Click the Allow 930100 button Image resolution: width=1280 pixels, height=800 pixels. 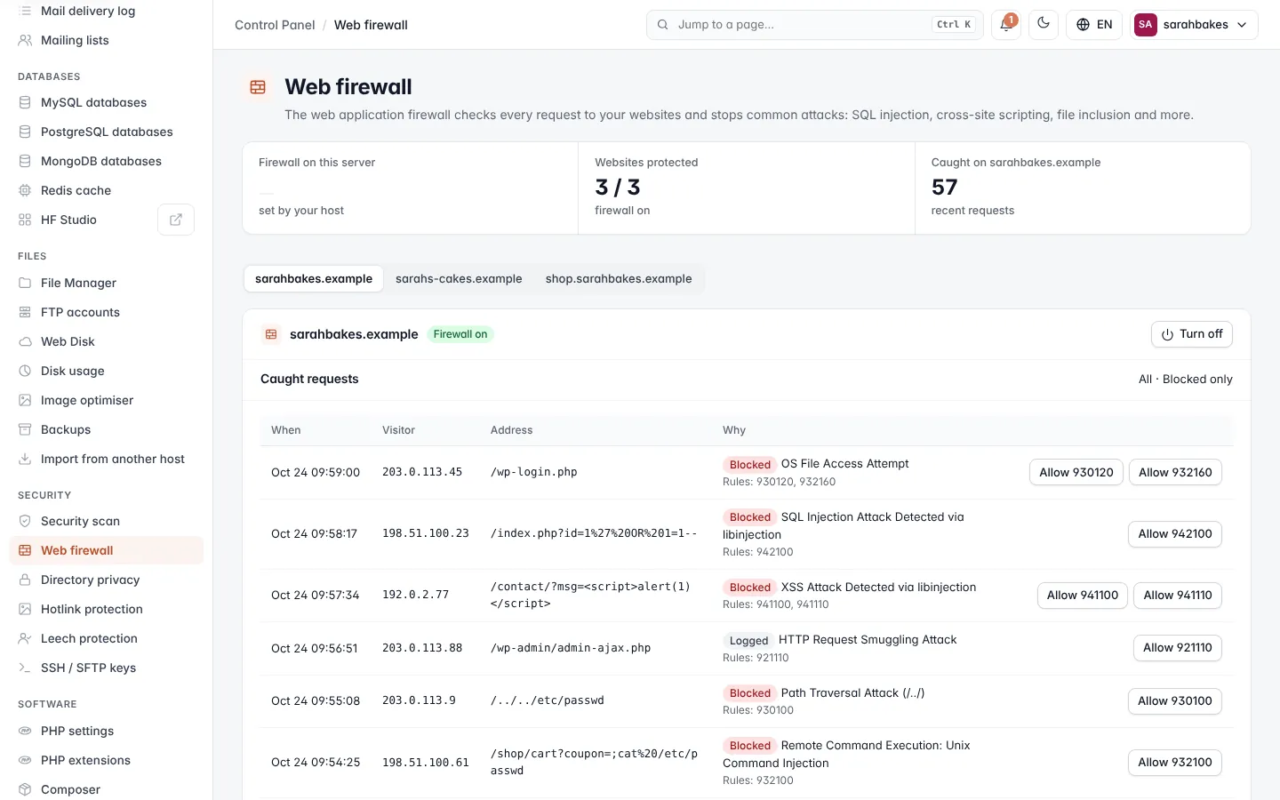tap(1175, 701)
